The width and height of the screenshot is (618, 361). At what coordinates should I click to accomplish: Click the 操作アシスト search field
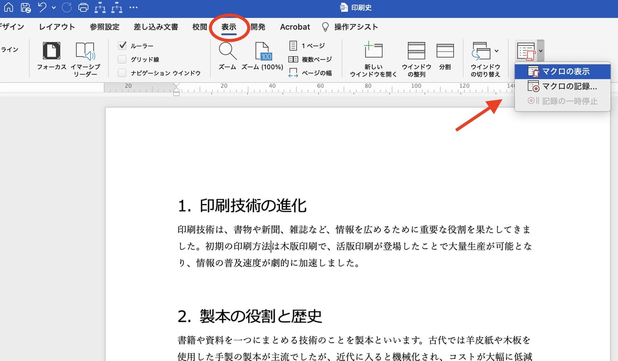tap(356, 27)
